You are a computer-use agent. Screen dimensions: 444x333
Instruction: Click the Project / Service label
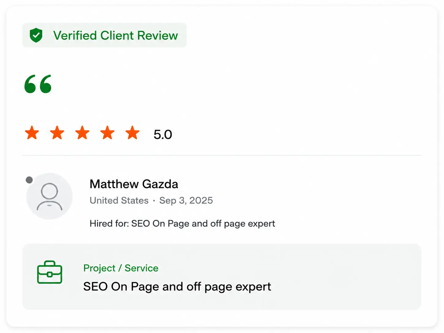[121, 268]
